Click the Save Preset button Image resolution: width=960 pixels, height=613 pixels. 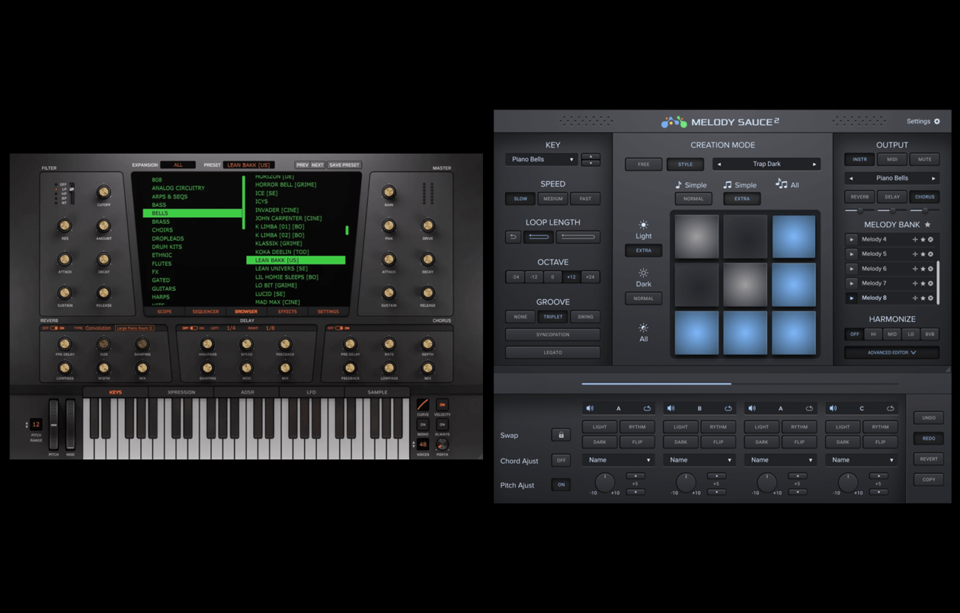[x=344, y=165]
